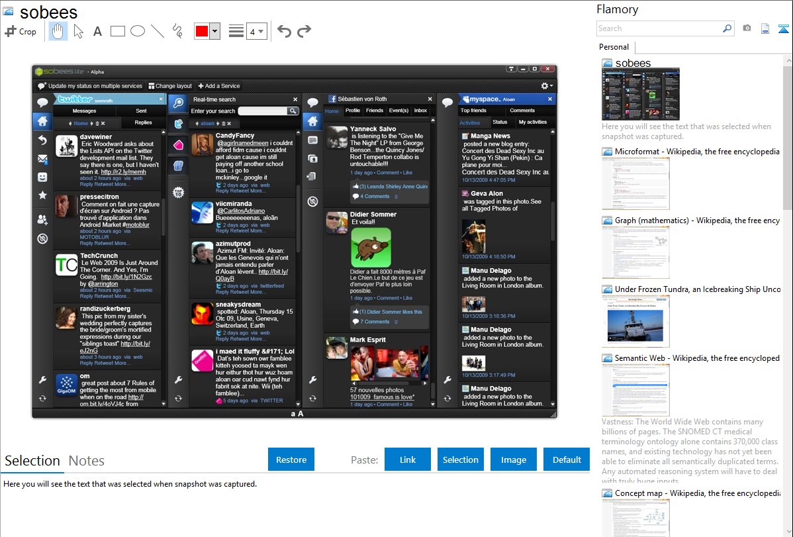Select Friends tab in Facebook panel
The width and height of the screenshot is (793, 537).
tap(375, 111)
